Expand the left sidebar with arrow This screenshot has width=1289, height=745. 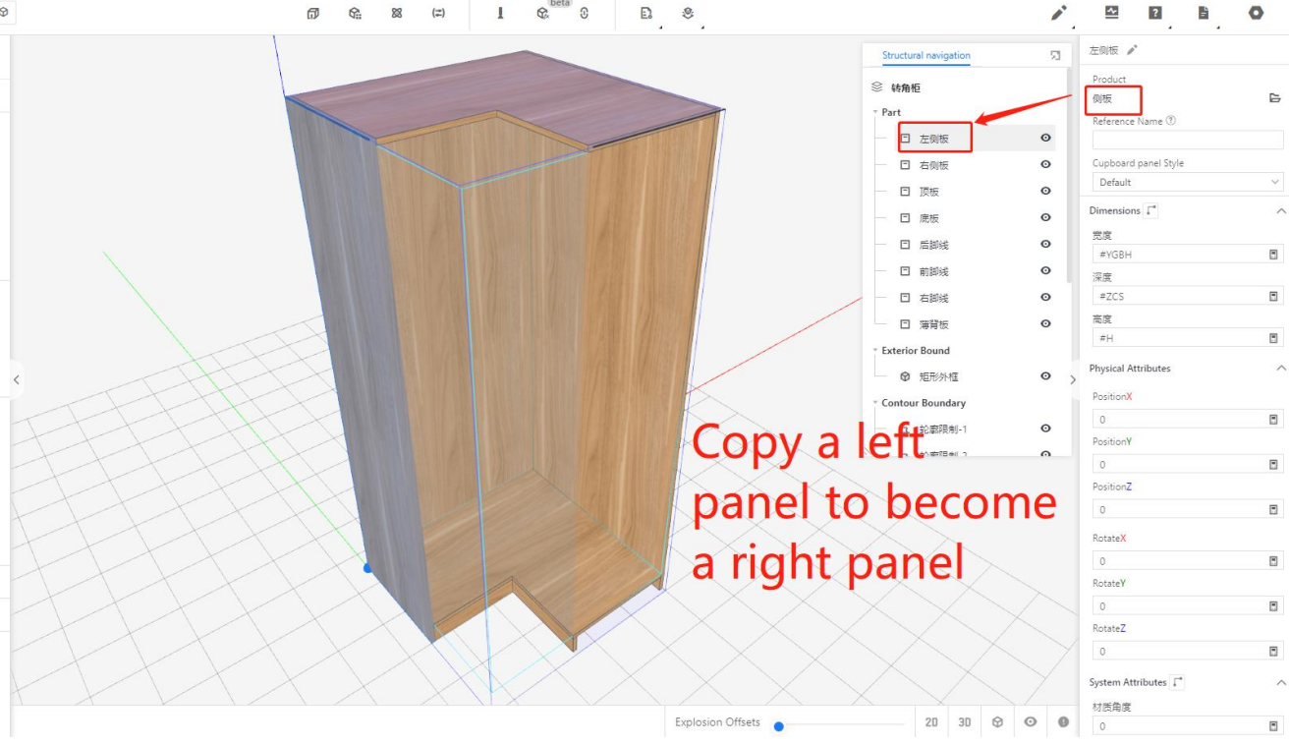pyautogui.click(x=16, y=379)
